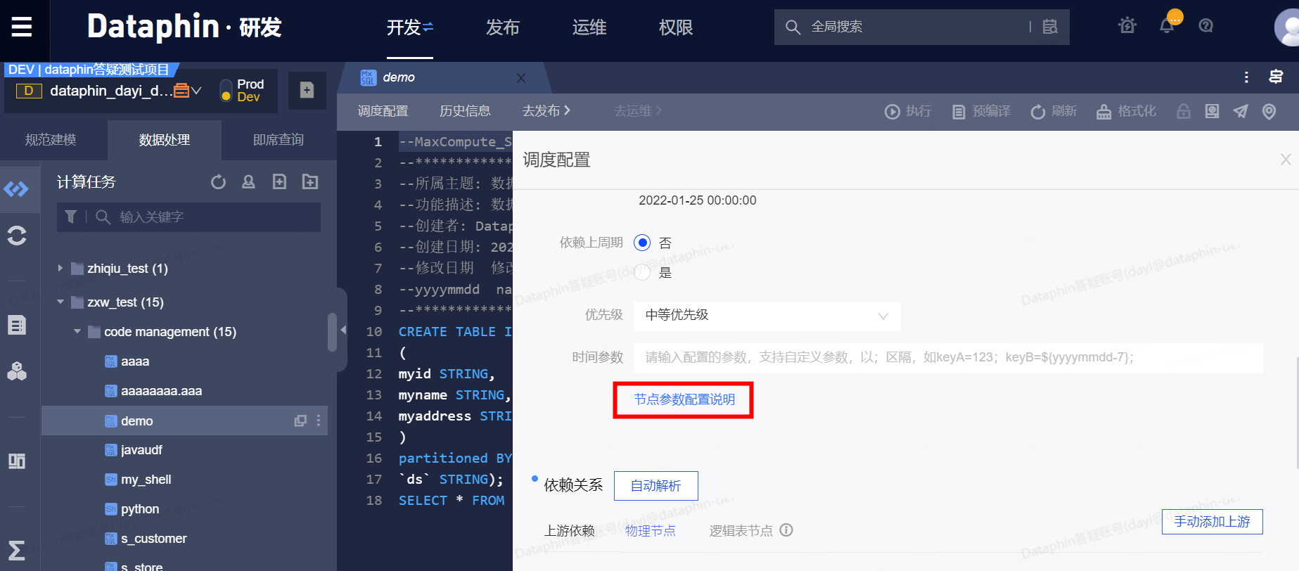The width and height of the screenshot is (1299, 571).
Task: Click the paper plane submit icon
Action: (1241, 111)
